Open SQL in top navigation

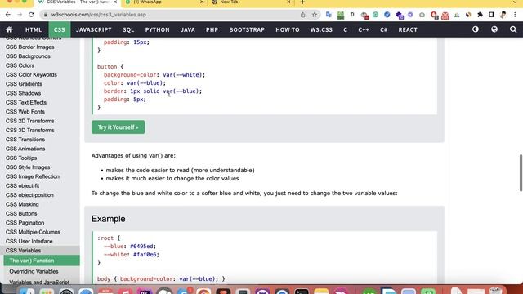(128, 29)
